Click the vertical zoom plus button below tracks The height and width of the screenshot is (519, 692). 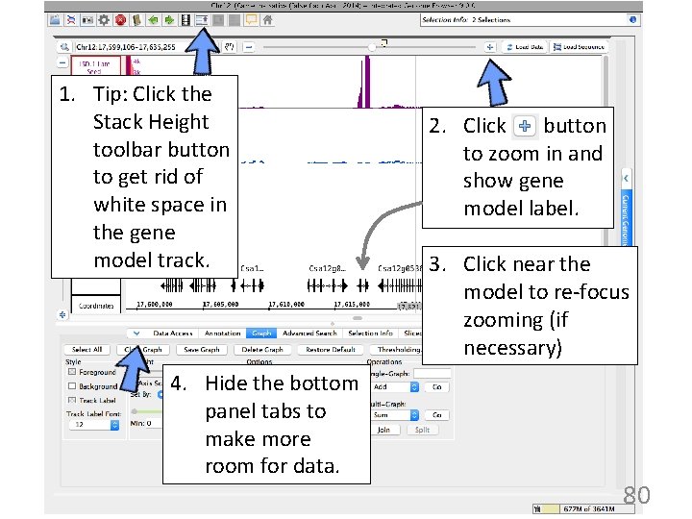[x=62, y=314]
